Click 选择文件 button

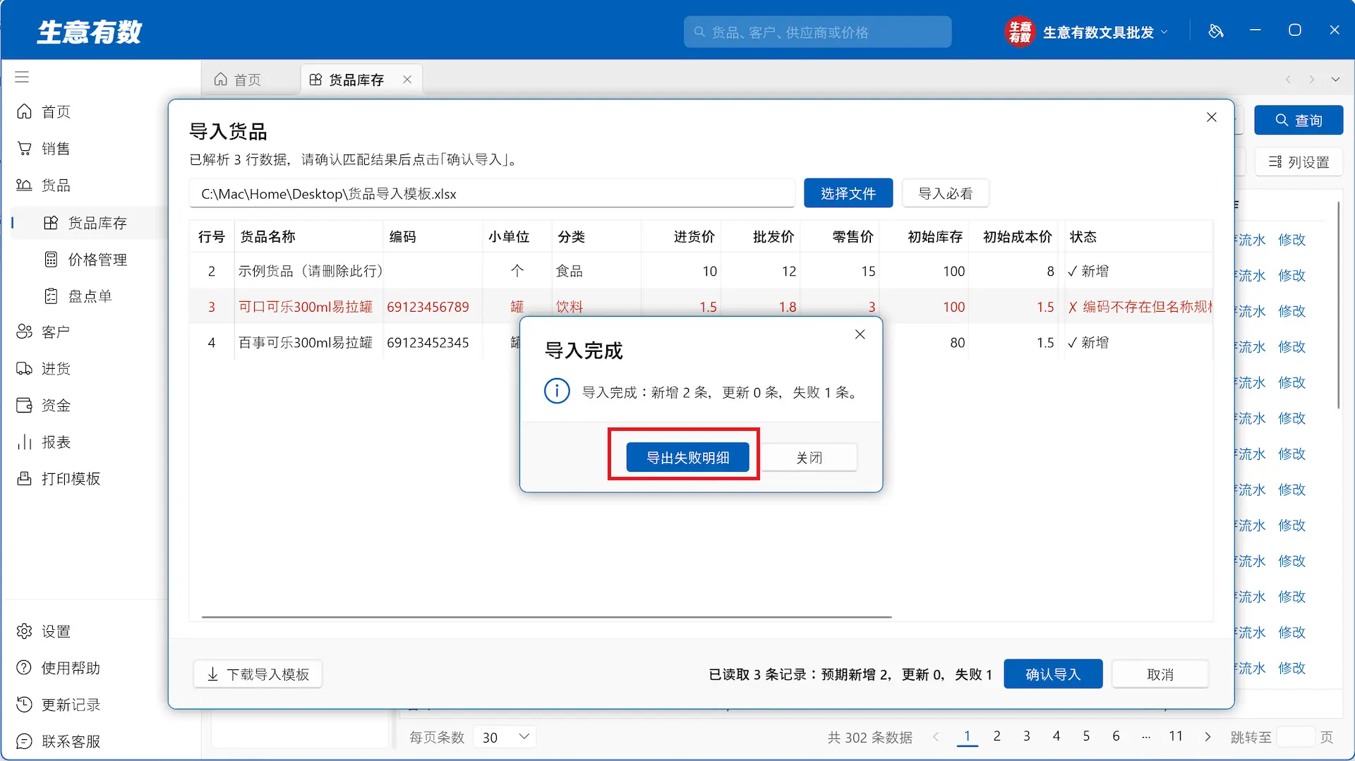pos(848,193)
